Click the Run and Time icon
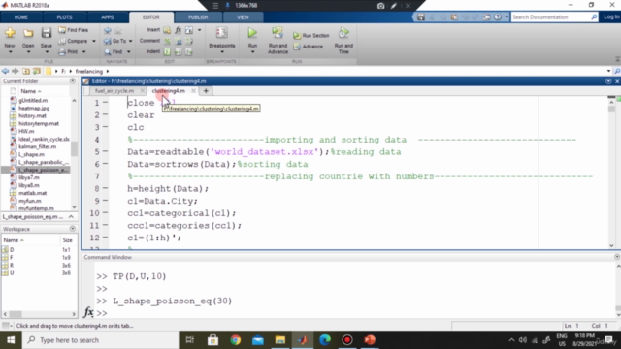The image size is (621, 349). coord(343,33)
